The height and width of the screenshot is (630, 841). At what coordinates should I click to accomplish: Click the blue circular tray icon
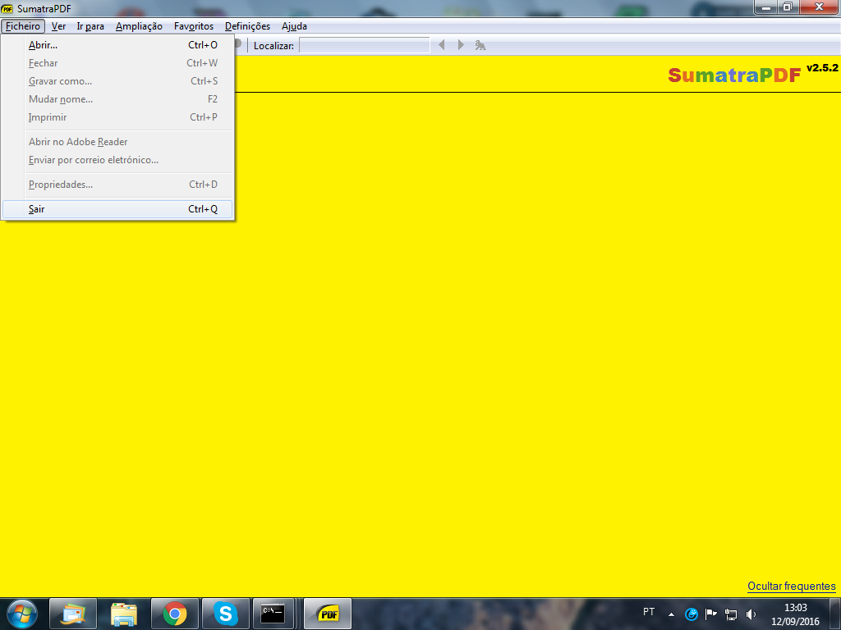[692, 614]
